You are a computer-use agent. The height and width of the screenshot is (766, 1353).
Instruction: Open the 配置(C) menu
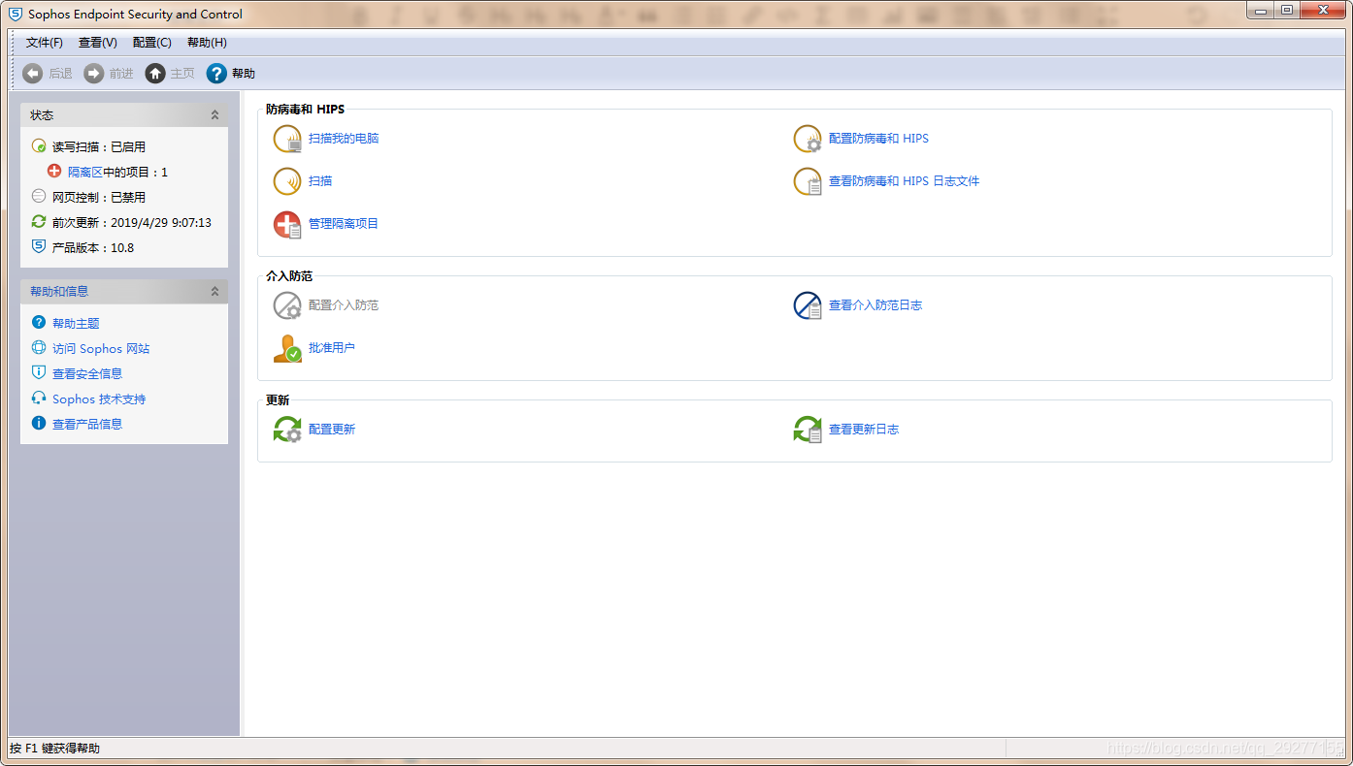click(x=152, y=43)
